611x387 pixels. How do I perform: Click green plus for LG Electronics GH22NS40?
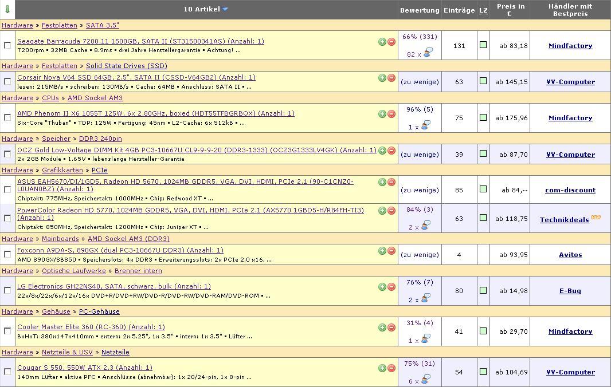(x=382, y=287)
